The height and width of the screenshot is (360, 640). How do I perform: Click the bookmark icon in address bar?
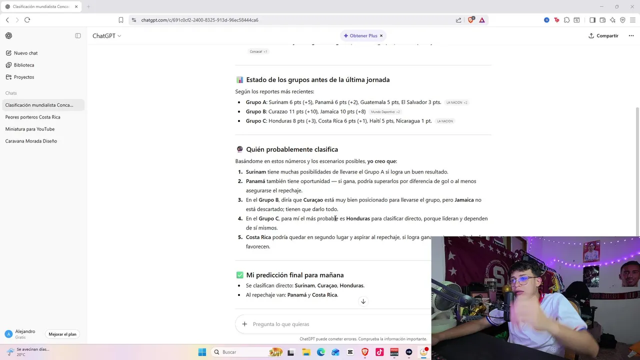121,20
